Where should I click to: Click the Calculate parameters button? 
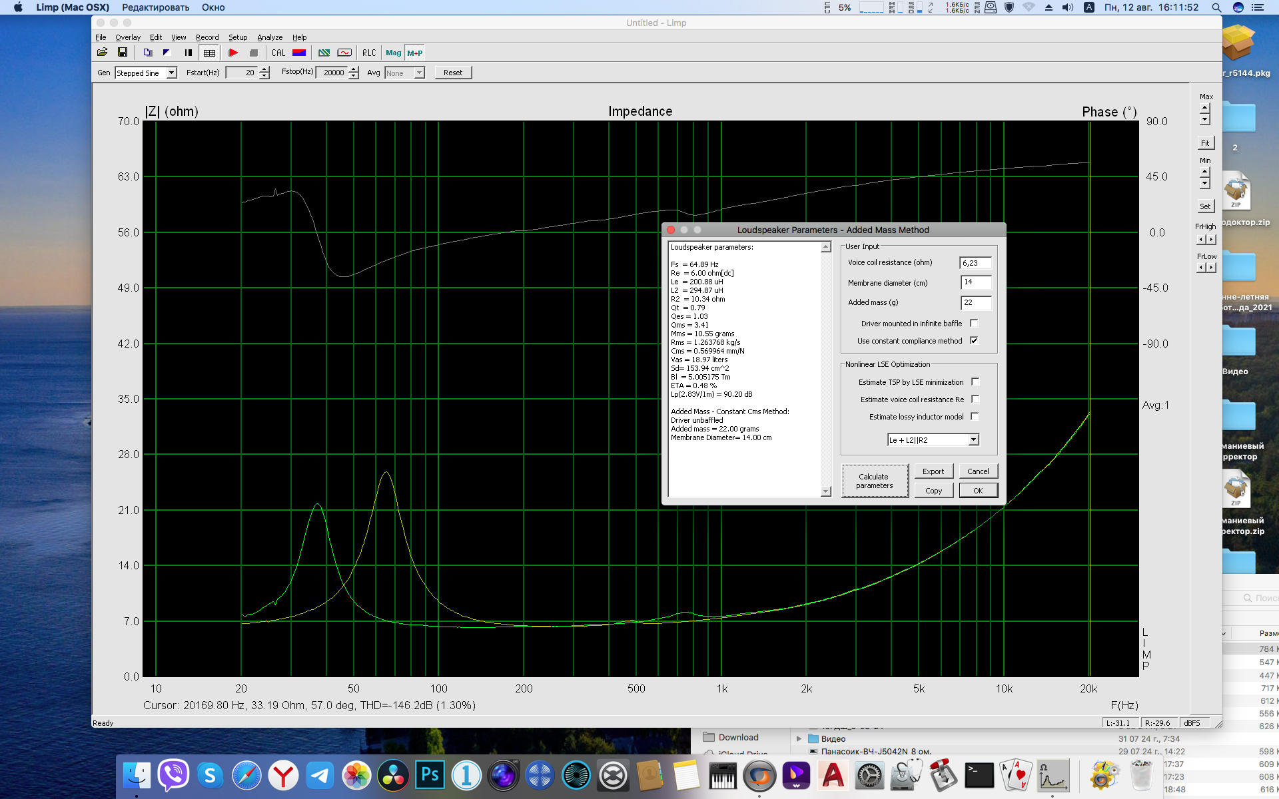click(874, 481)
